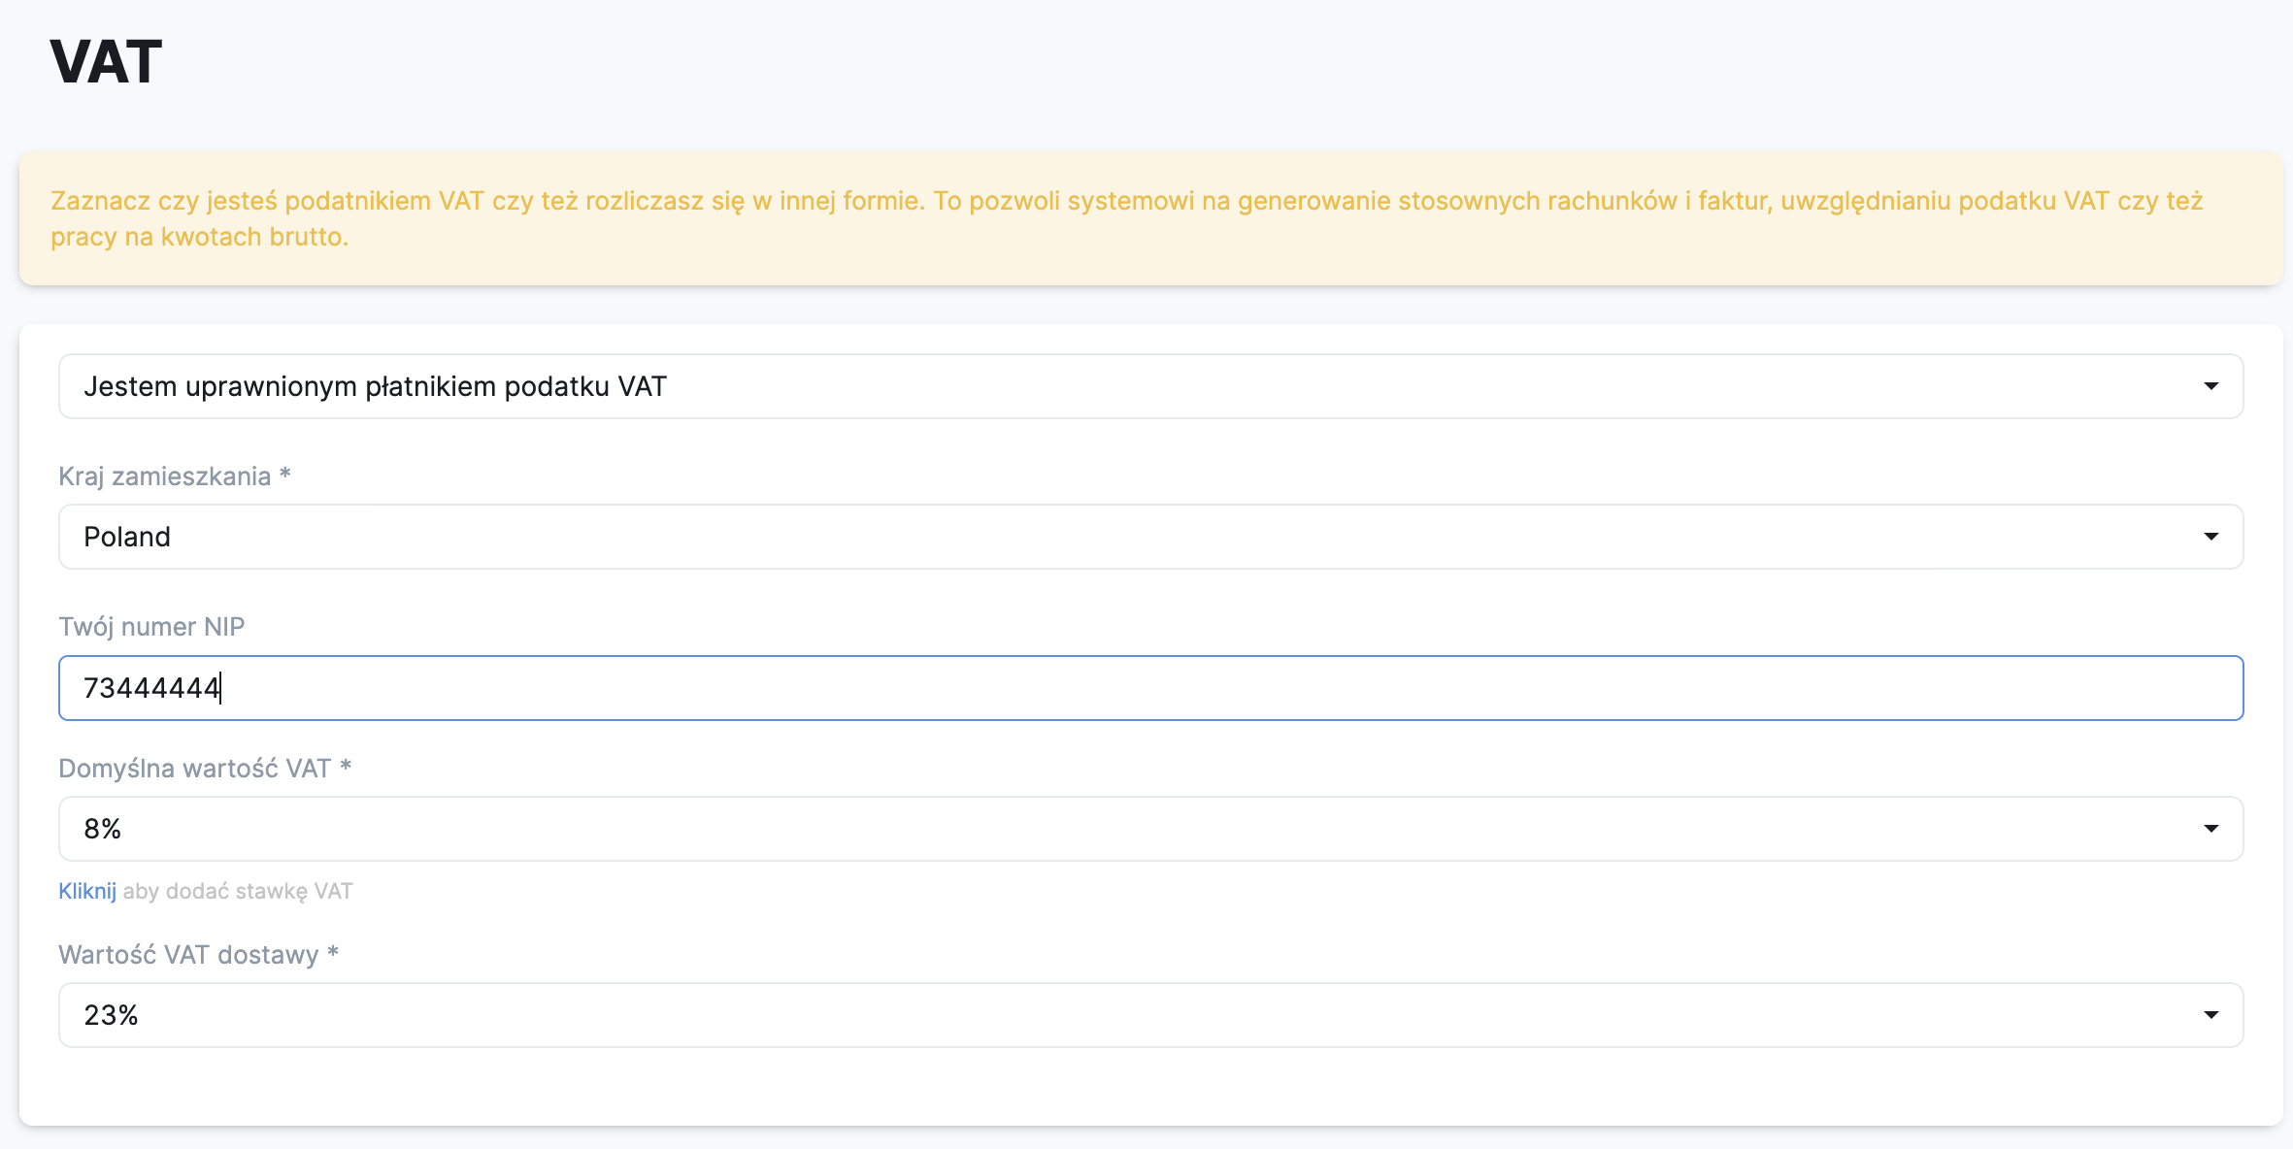Viewport: 2293px width, 1149px height.
Task: Click caret arrow on 8% VAT select
Action: pyautogui.click(x=2210, y=829)
